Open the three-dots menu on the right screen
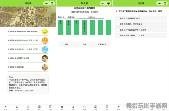 point(159,3)
